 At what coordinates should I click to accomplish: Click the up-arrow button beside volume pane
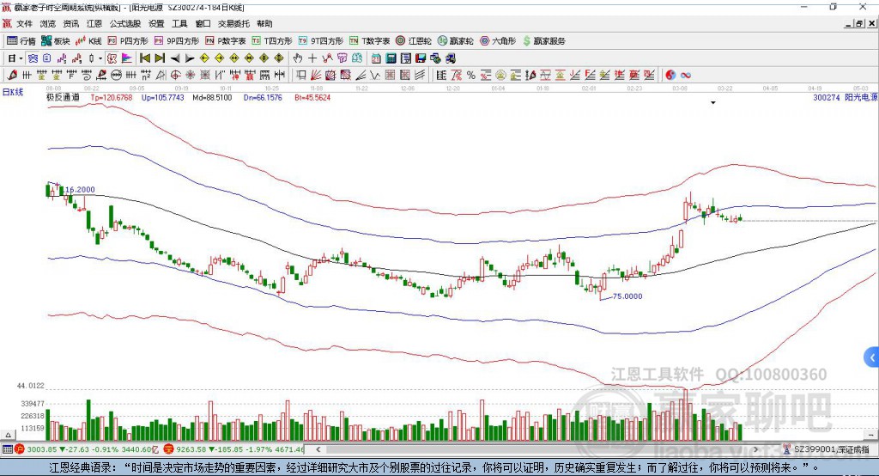8,435
